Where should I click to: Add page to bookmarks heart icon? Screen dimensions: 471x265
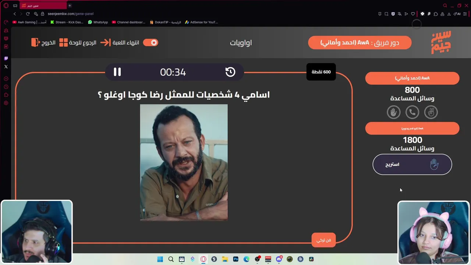413,14
